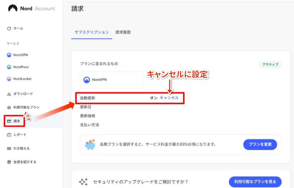Viewport: 294px width, 188px height.
Task: Select the NordPass sidebar icon
Action: 9,67
